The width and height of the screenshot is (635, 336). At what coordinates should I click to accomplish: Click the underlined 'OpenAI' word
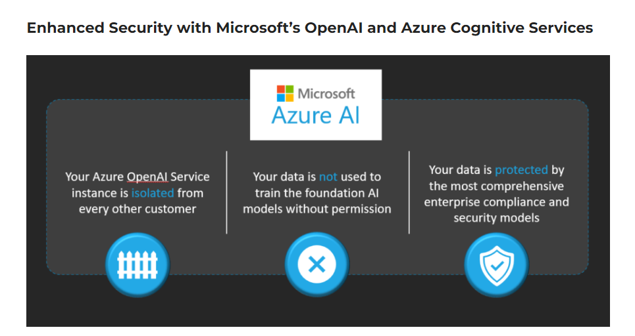click(x=147, y=177)
